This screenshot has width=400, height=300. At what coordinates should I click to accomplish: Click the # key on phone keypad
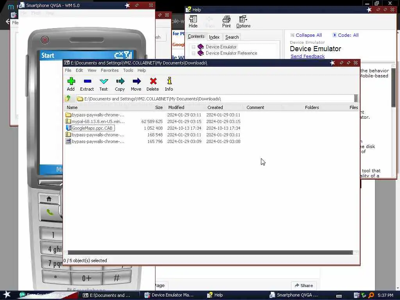(x=116, y=278)
